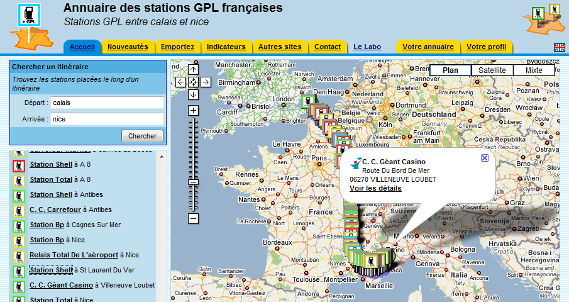The image size is (569, 302).
Task: Switch map to Satellite view
Action: [492, 70]
